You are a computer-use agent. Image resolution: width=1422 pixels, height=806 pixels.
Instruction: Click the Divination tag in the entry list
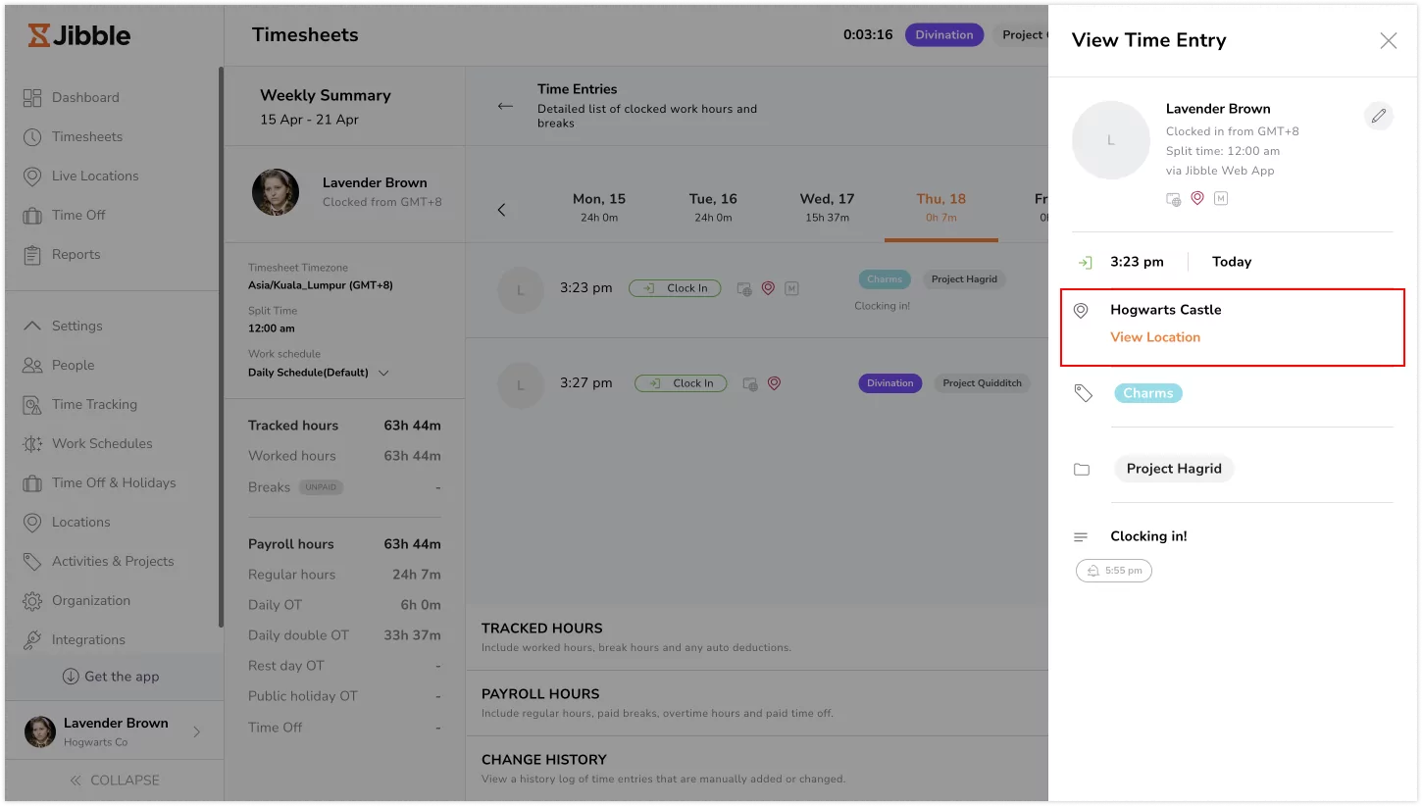click(890, 383)
